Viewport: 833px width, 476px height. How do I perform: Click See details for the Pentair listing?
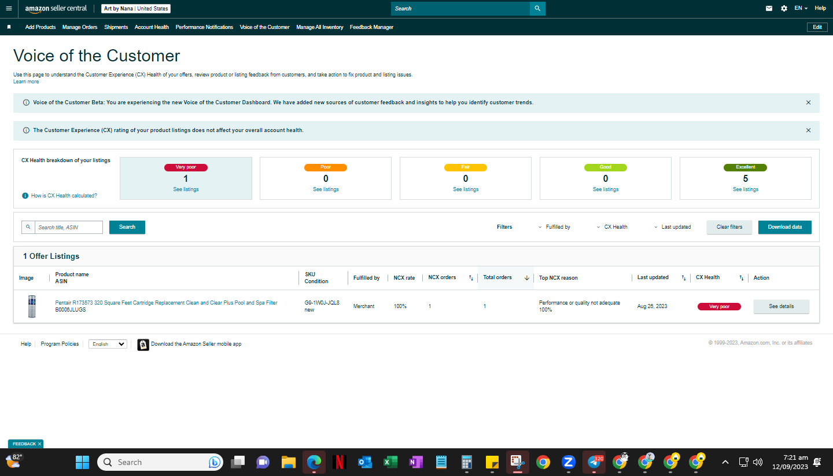tap(782, 306)
